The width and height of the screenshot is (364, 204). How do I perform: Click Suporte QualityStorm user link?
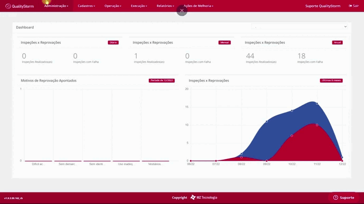[323, 6]
